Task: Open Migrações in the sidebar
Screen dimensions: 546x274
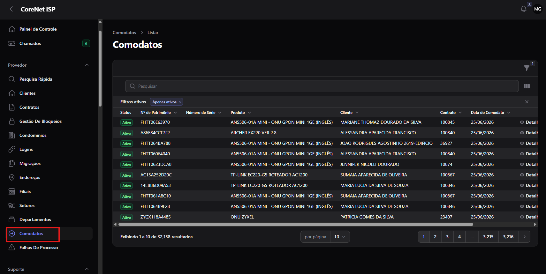Action: [x=30, y=163]
